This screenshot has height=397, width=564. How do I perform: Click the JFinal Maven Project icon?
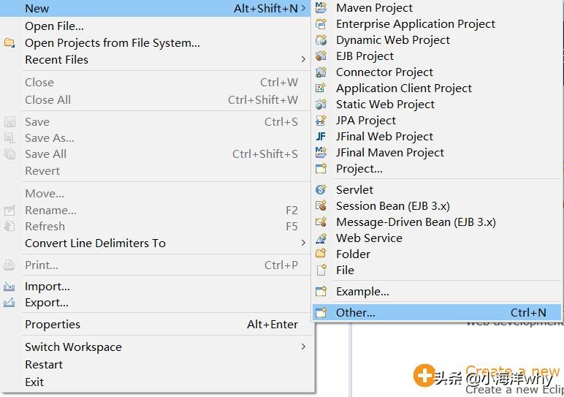coord(321,152)
